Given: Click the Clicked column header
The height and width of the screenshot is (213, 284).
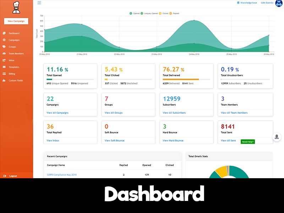Looking at the screenshot, I should [170, 165].
